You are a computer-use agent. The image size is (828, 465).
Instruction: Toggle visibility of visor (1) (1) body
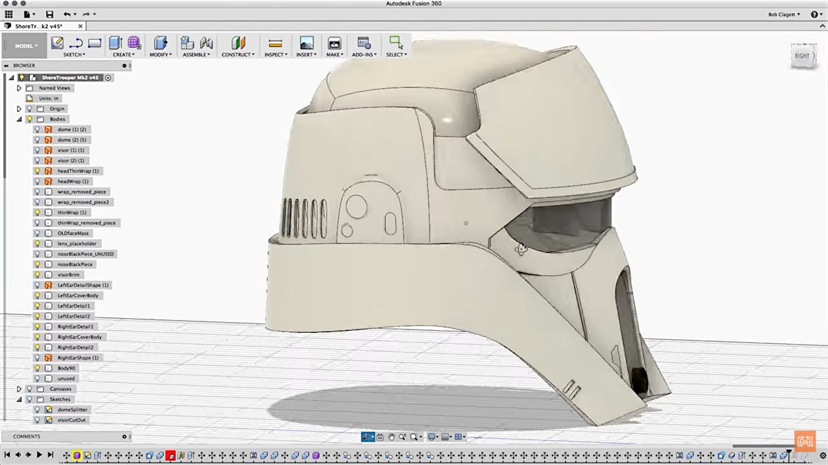click(x=37, y=150)
